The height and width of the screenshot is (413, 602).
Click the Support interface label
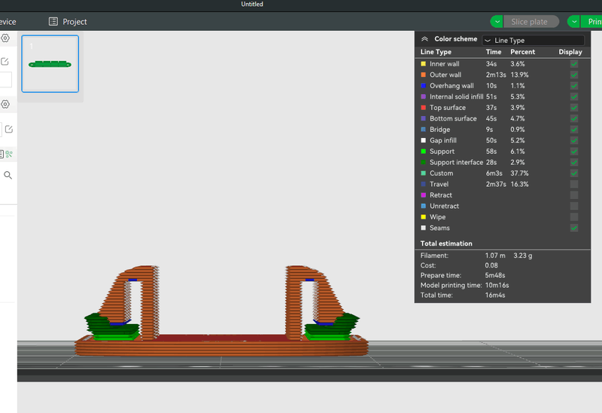pos(456,162)
